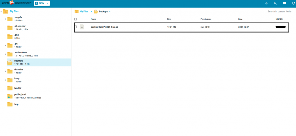Sort by the Size column

pos(169,19)
